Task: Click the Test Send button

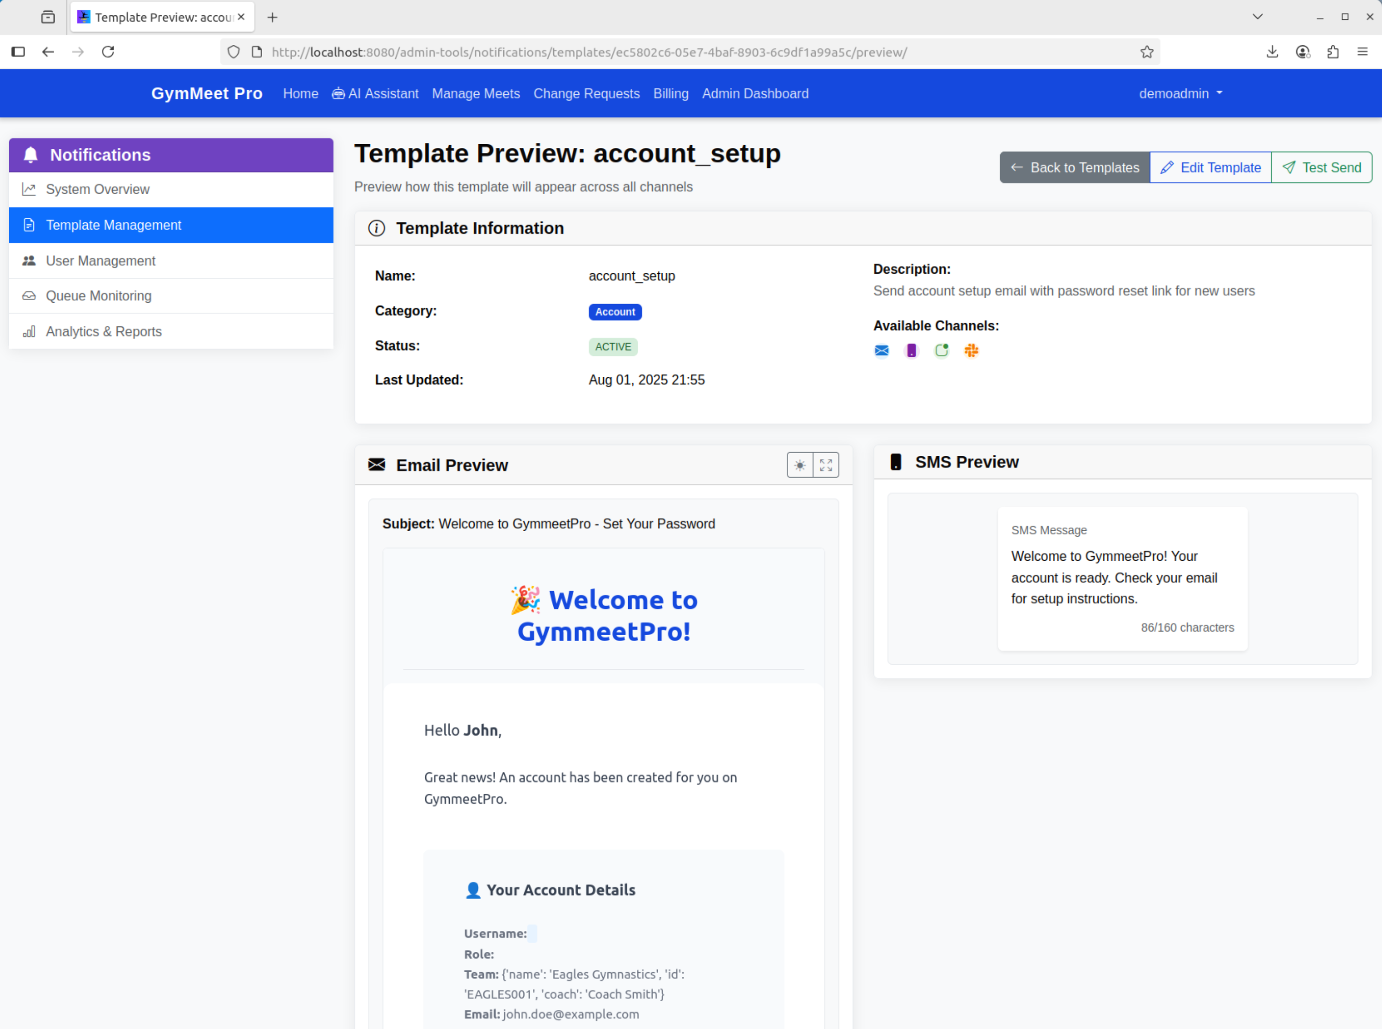Action: (x=1321, y=167)
